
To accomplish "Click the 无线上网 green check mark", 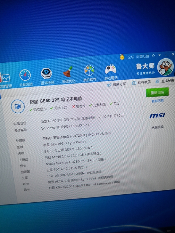I will [52, 108].
